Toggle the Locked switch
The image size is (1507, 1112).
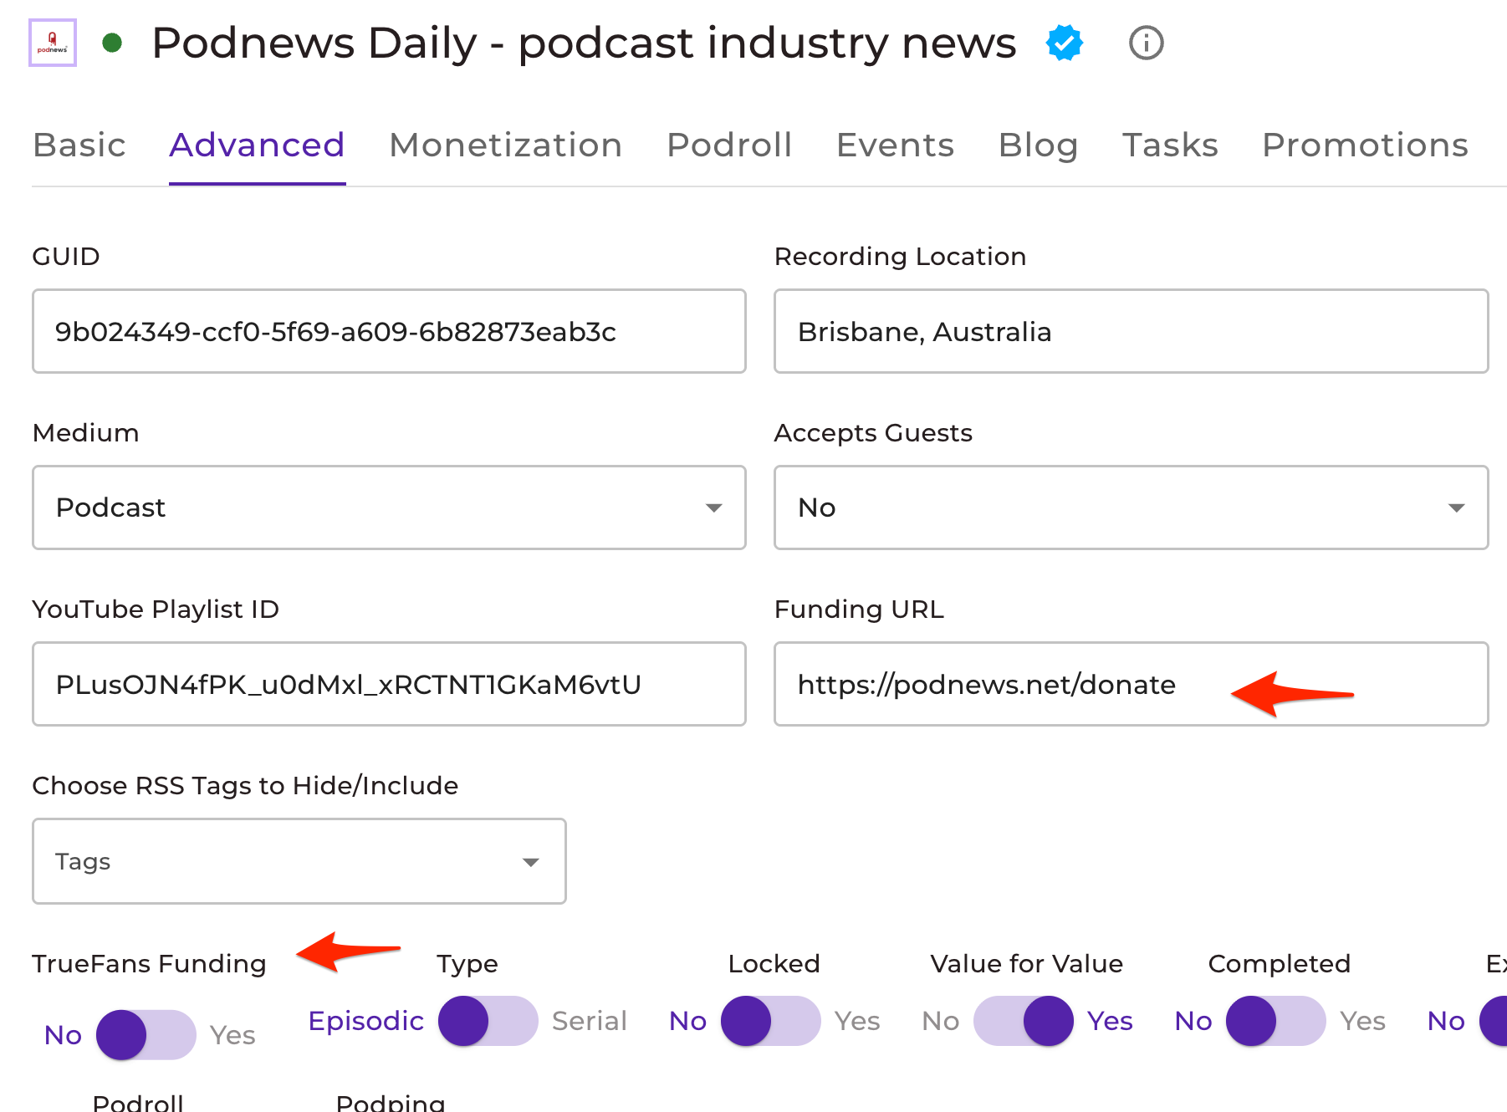pyautogui.click(x=770, y=1021)
